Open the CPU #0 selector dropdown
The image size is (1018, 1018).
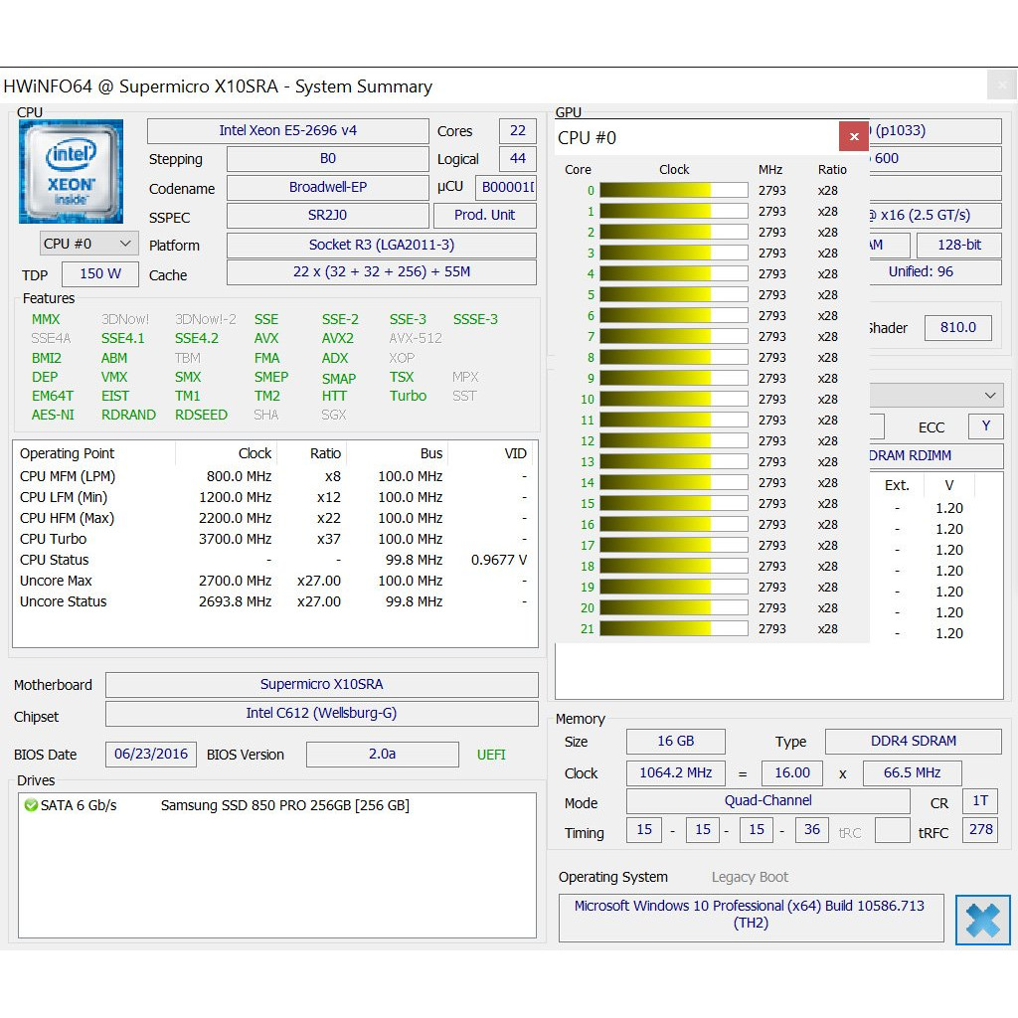point(88,244)
